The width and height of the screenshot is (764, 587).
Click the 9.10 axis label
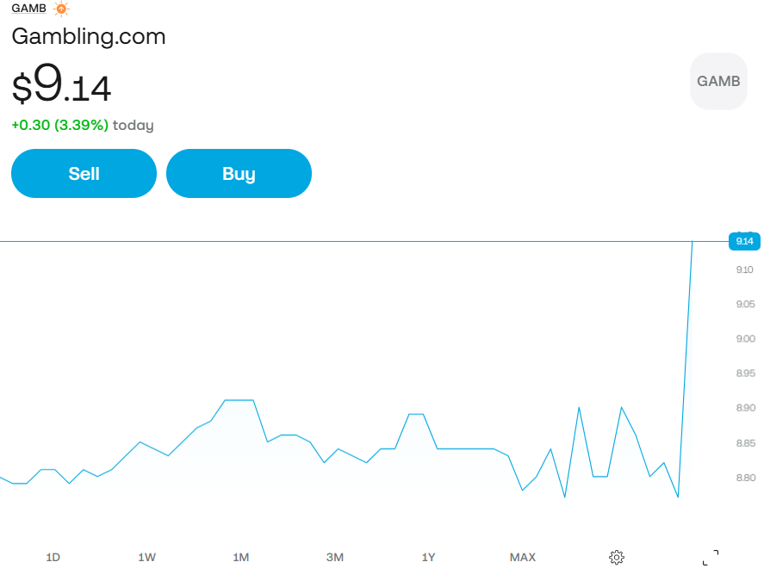pos(745,270)
